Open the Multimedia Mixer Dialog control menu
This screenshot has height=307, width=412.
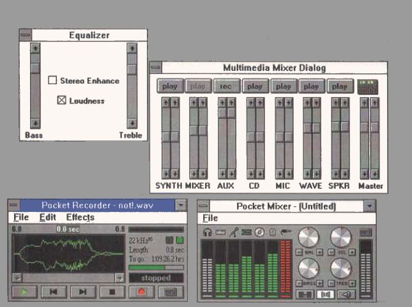(x=156, y=68)
